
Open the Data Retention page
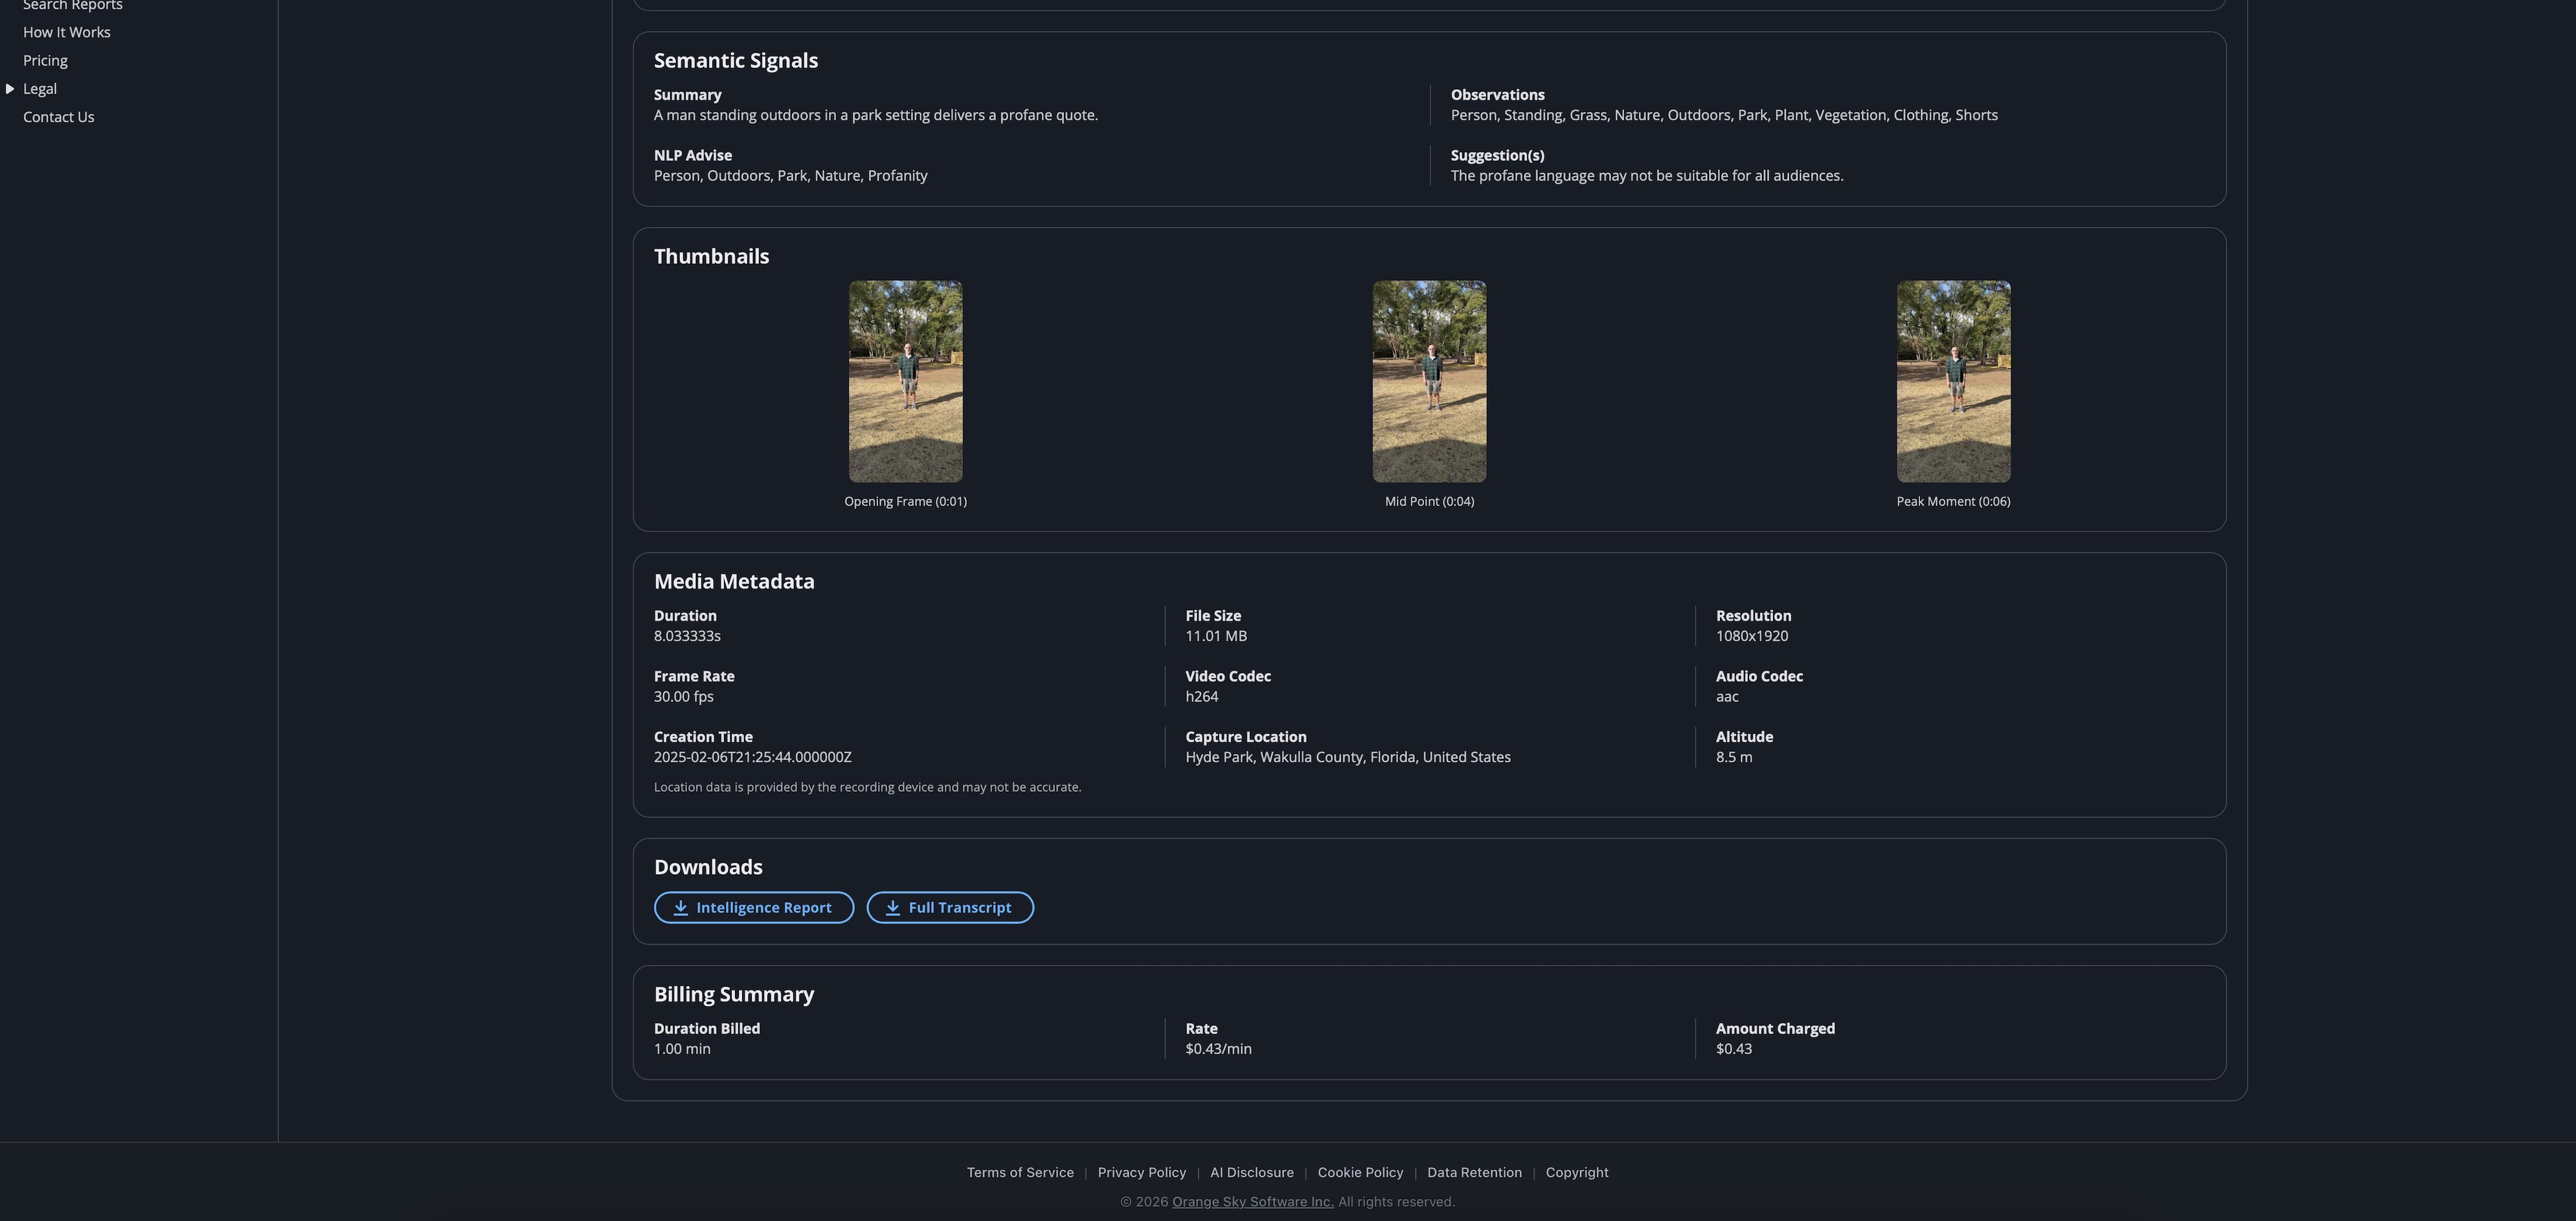[x=1474, y=1171]
